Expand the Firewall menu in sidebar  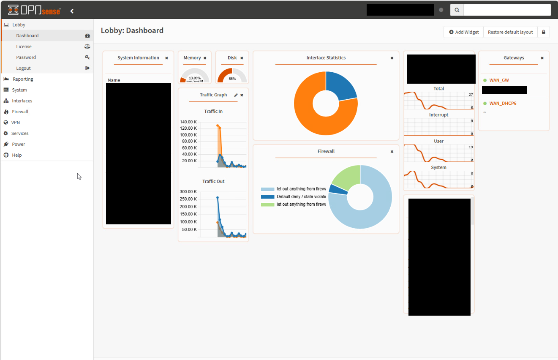tap(20, 112)
